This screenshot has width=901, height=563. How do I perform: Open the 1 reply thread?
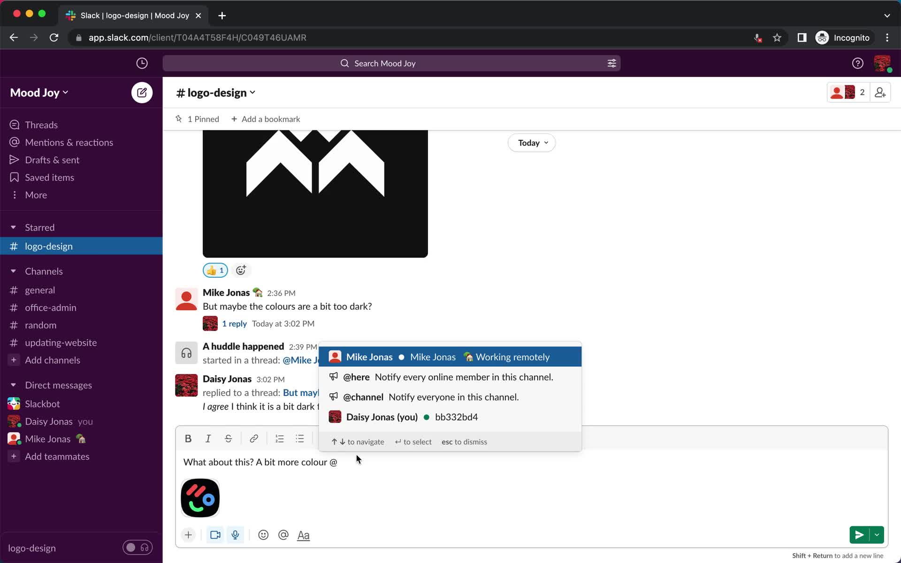pyautogui.click(x=234, y=324)
